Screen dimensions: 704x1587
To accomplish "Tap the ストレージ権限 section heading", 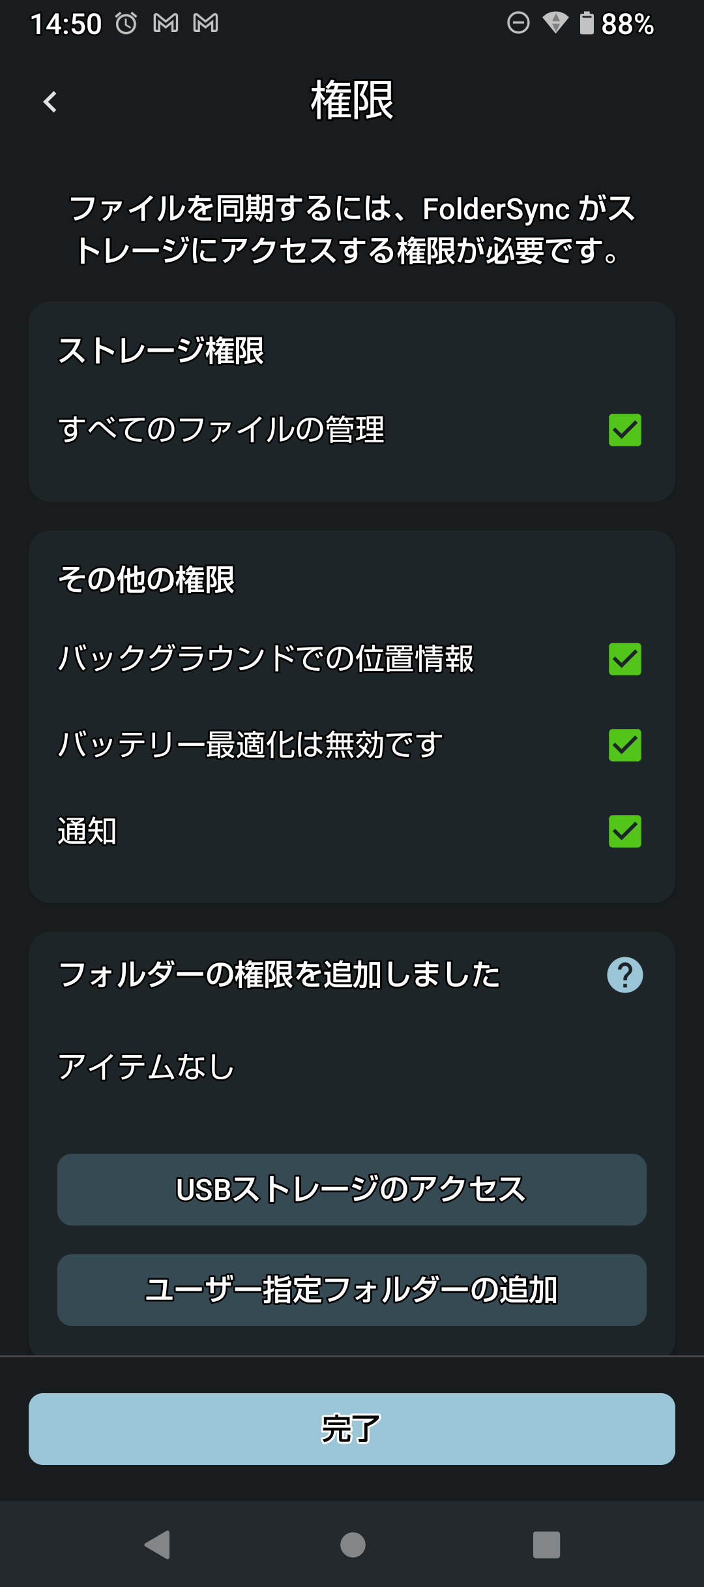I will point(161,351).
